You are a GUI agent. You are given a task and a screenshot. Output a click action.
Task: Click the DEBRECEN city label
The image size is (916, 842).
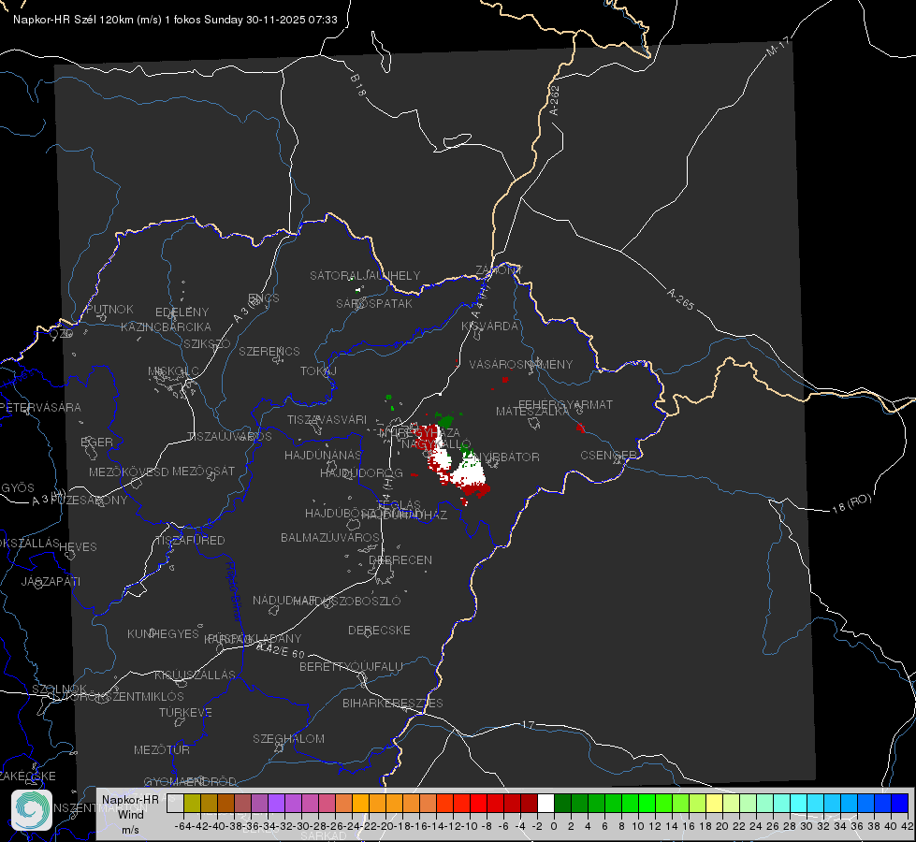point(400,559)
